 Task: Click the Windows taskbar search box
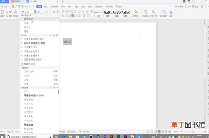pos(29,136)
